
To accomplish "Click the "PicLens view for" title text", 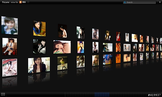I will [x=10, y=2].
